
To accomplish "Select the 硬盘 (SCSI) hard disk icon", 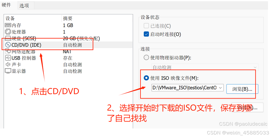I will (x=8, y=38).
